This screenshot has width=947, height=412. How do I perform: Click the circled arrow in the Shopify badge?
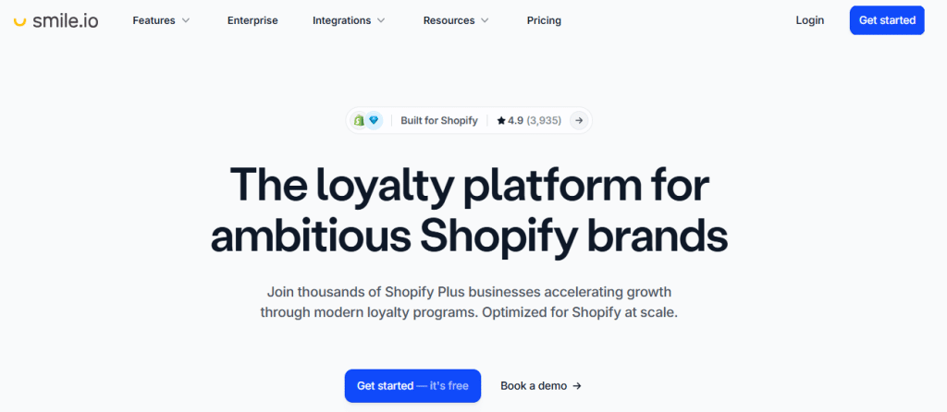pyautogui.click(x=579, y=120)
